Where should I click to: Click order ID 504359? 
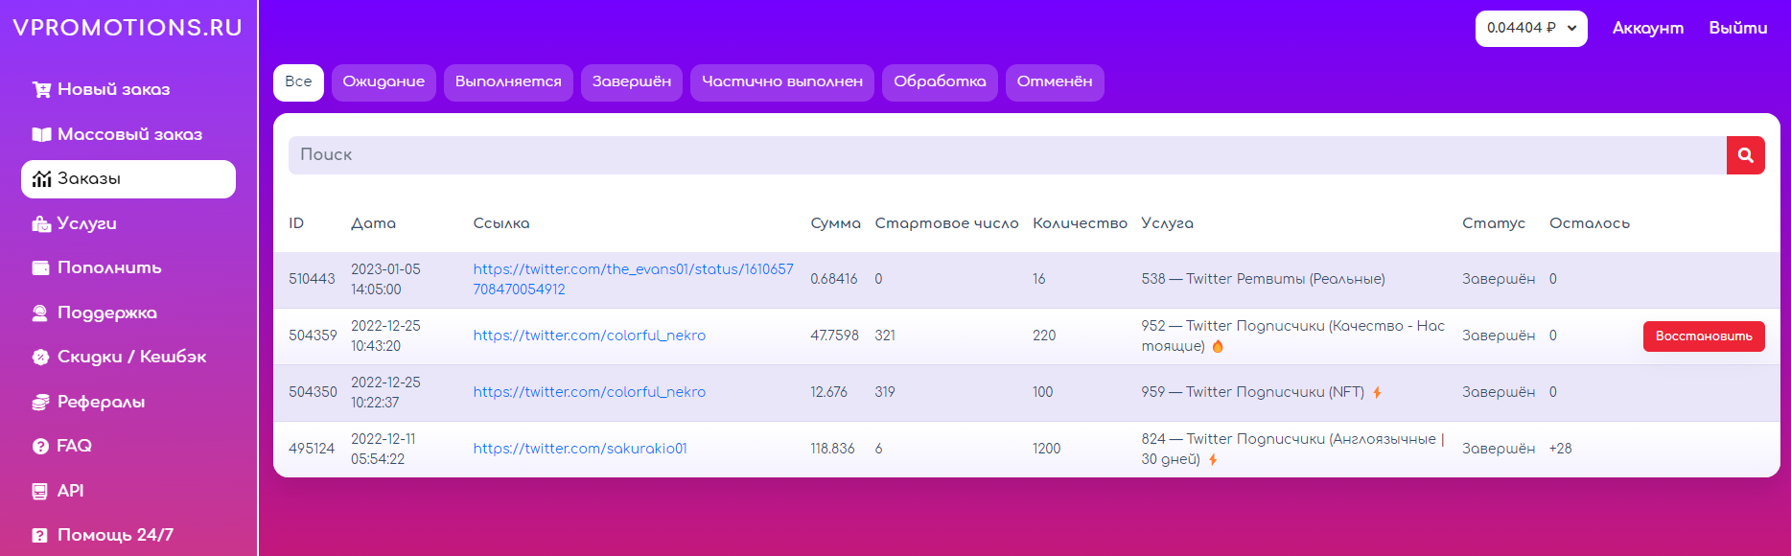[313, 336]
